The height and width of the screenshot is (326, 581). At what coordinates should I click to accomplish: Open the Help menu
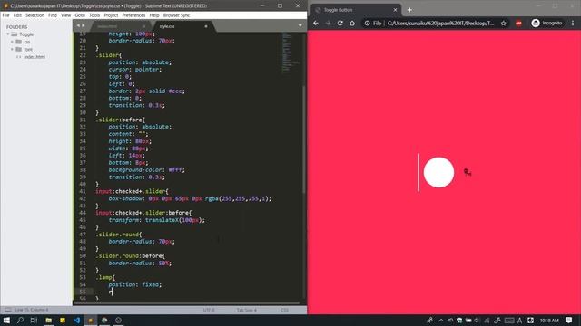point(154,15)
